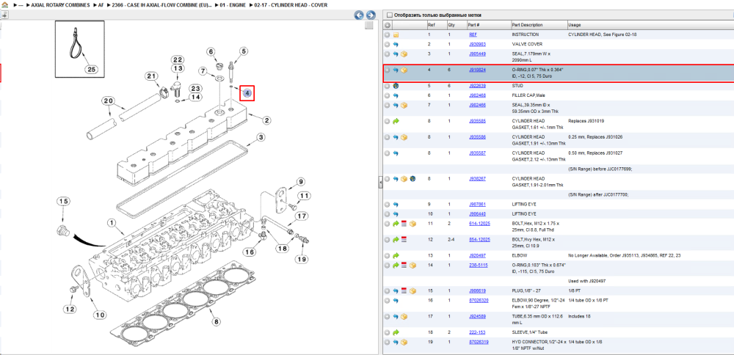Click the add-all plus icon in table header
The height and width of the screenshot is (355, 734).
387,25
